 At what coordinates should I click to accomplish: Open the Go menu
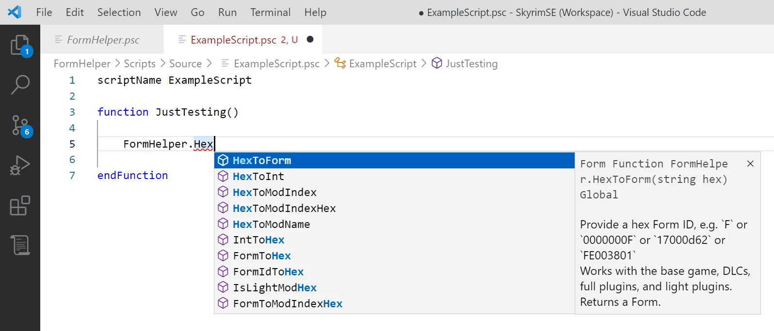click(x=197, y=13)
